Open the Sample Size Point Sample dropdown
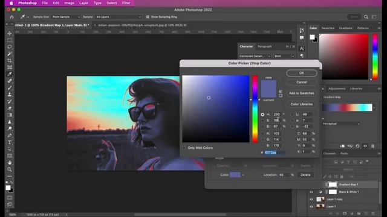The width and height of the screenshot is (387, 217). click(66, 17)
